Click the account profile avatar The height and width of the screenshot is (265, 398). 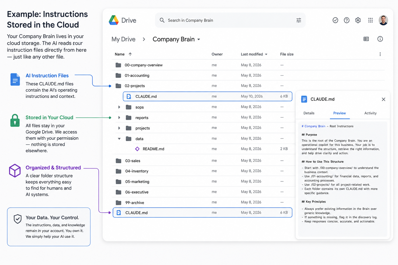[383, 20]
